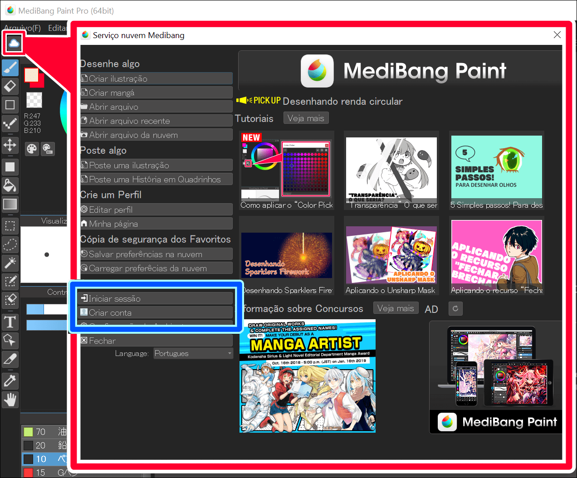This screenshot has width=577, height=478.
Task: Click Abrir arquivo recente
Action: 156,121
